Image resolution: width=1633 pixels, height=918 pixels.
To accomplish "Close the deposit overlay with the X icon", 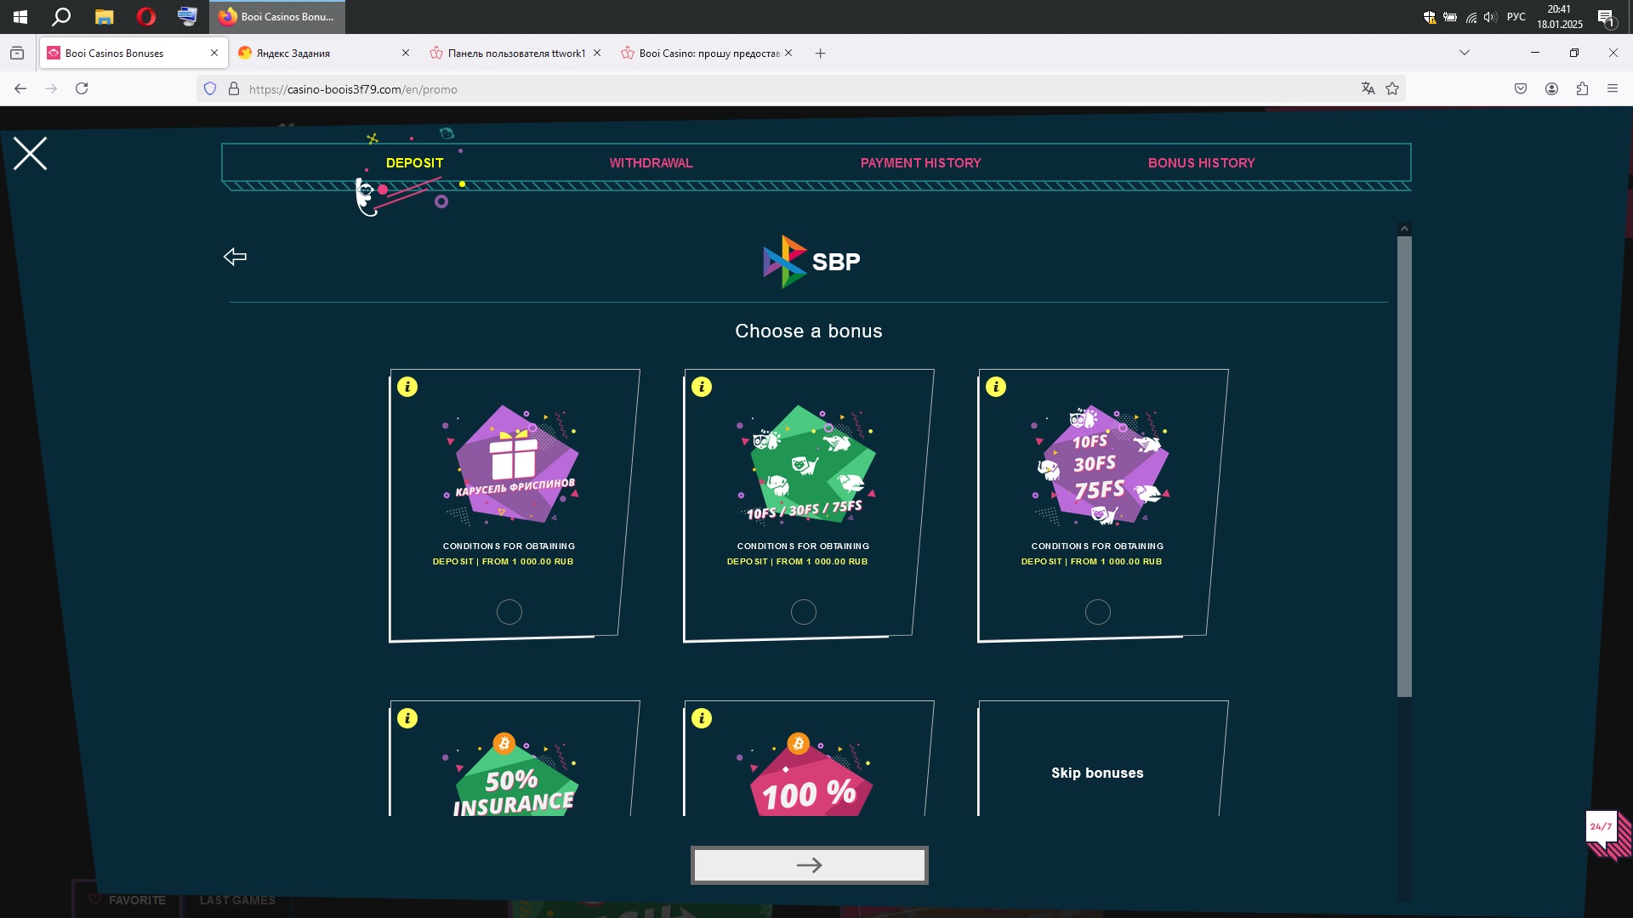I will [x=31, y=154].
